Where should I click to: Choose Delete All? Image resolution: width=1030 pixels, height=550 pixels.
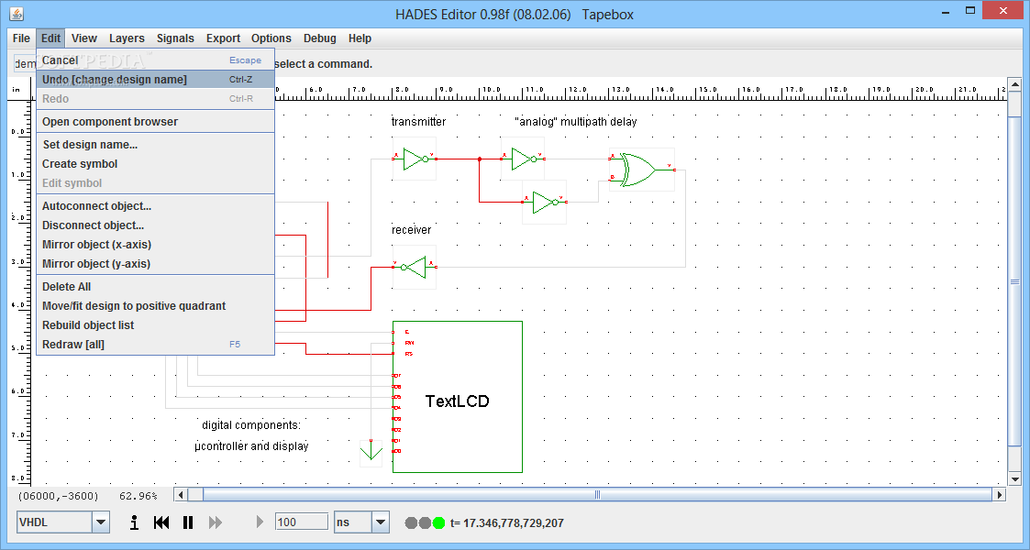155,287
